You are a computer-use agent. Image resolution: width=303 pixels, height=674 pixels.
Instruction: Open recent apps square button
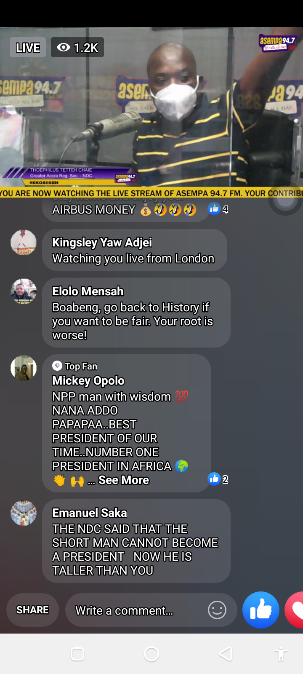pos(77,654)
